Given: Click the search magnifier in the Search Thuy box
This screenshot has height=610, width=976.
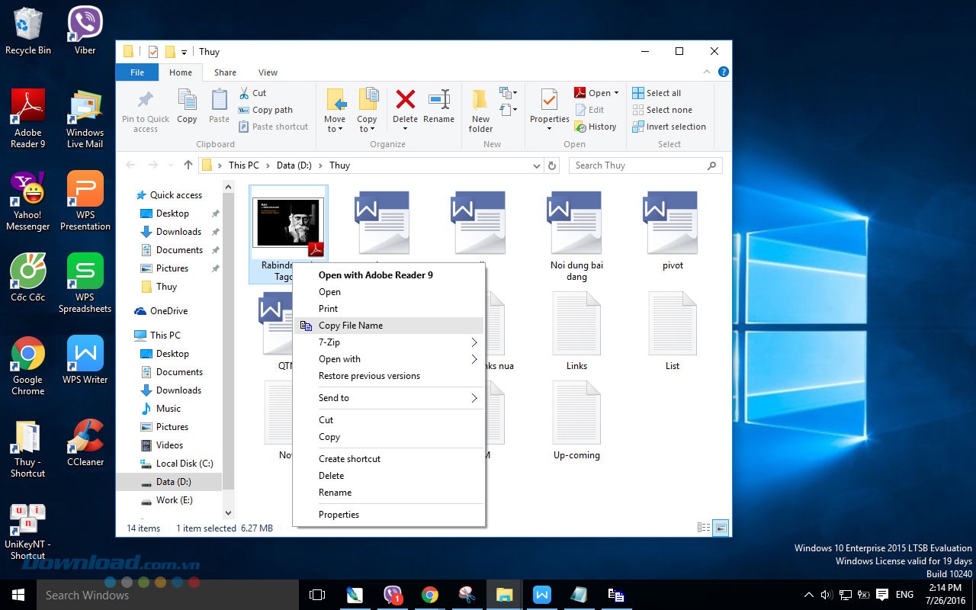Looking at the screenshot, I should 711,165.
